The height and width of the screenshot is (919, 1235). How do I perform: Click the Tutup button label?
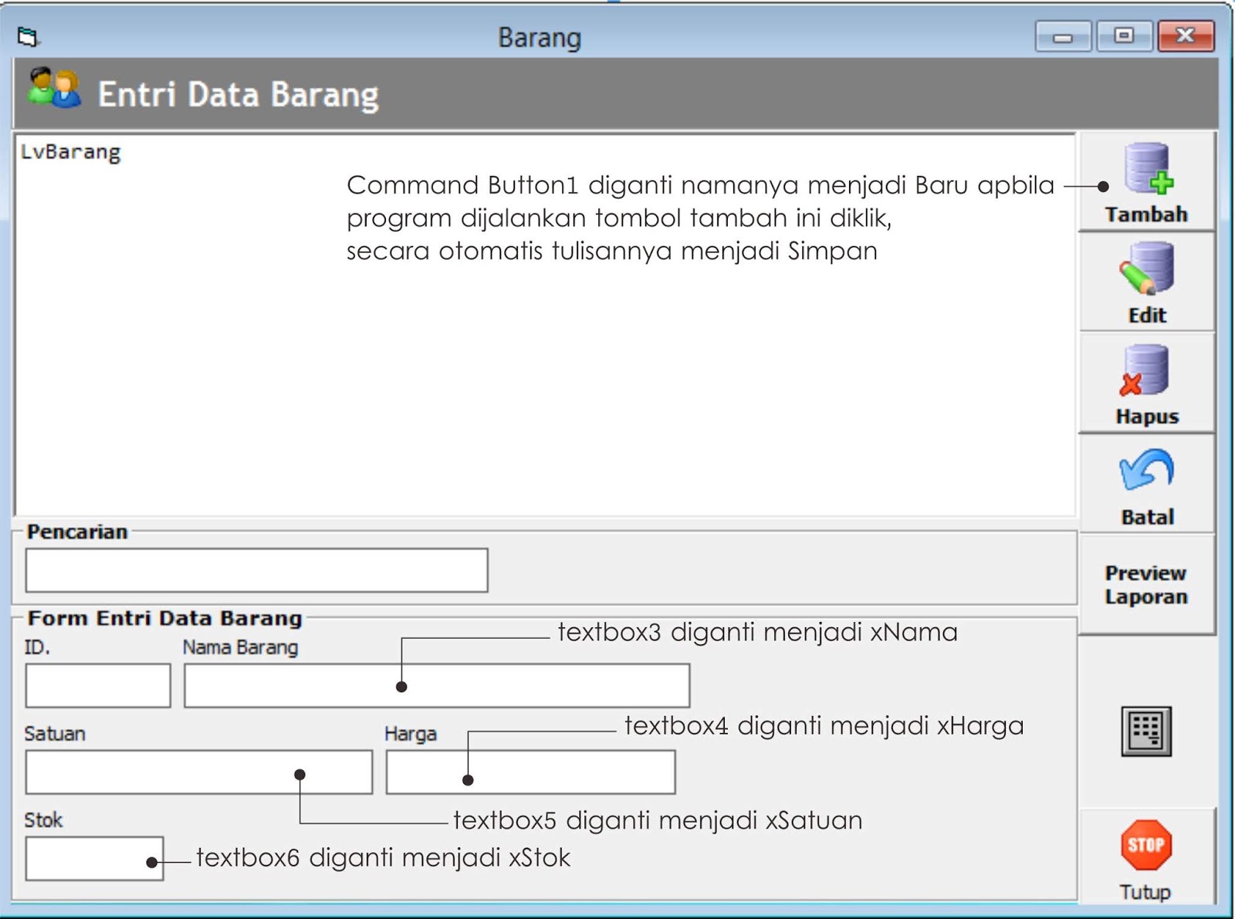pos(1145,892)
